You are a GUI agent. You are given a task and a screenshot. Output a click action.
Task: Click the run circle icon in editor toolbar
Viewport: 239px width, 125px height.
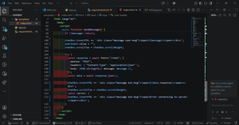tap(193, 10)
